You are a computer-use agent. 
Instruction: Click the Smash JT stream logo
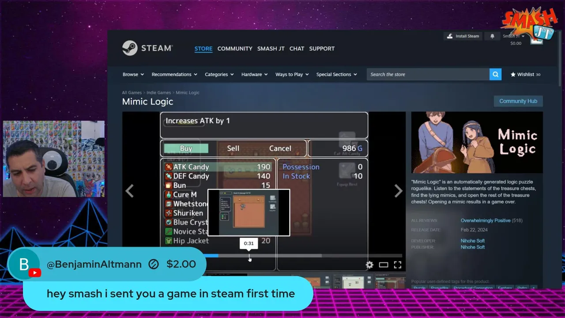(529, 24)
